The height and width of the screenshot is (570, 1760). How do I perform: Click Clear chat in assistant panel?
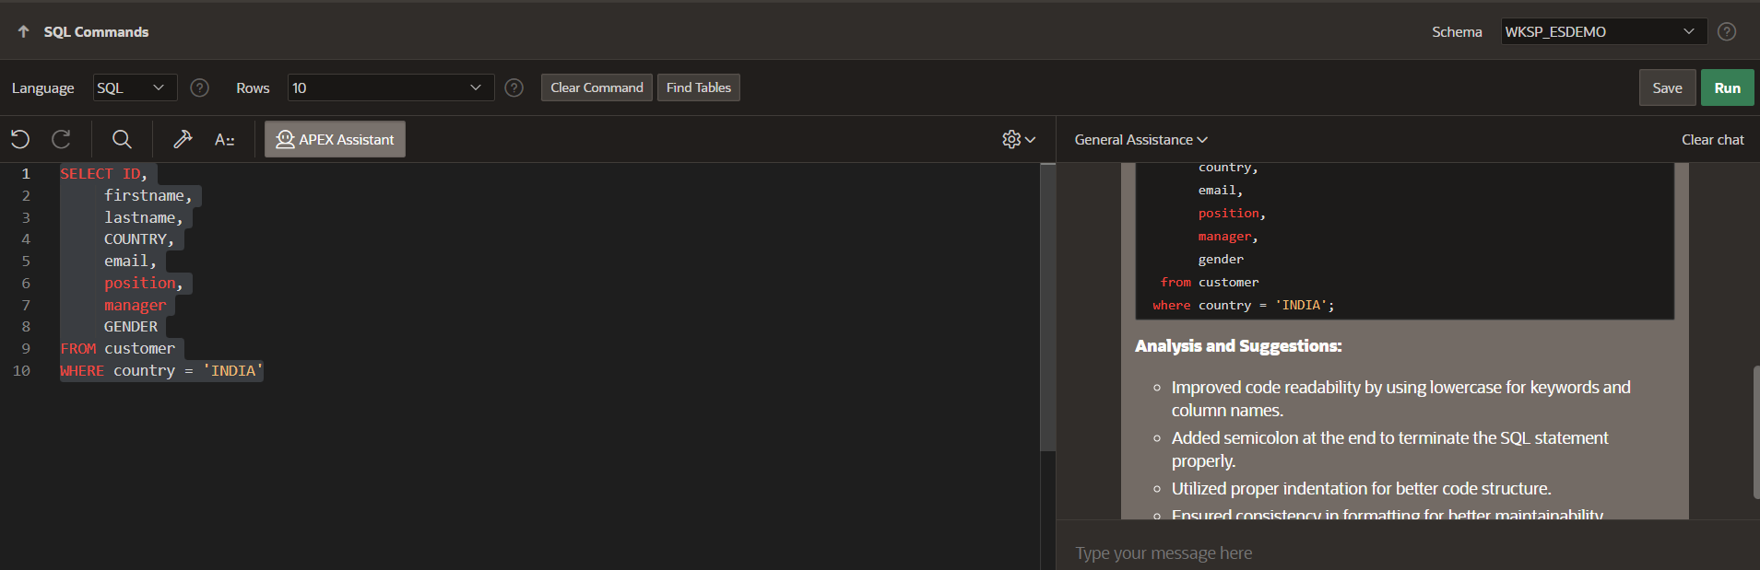point(1712,140)
